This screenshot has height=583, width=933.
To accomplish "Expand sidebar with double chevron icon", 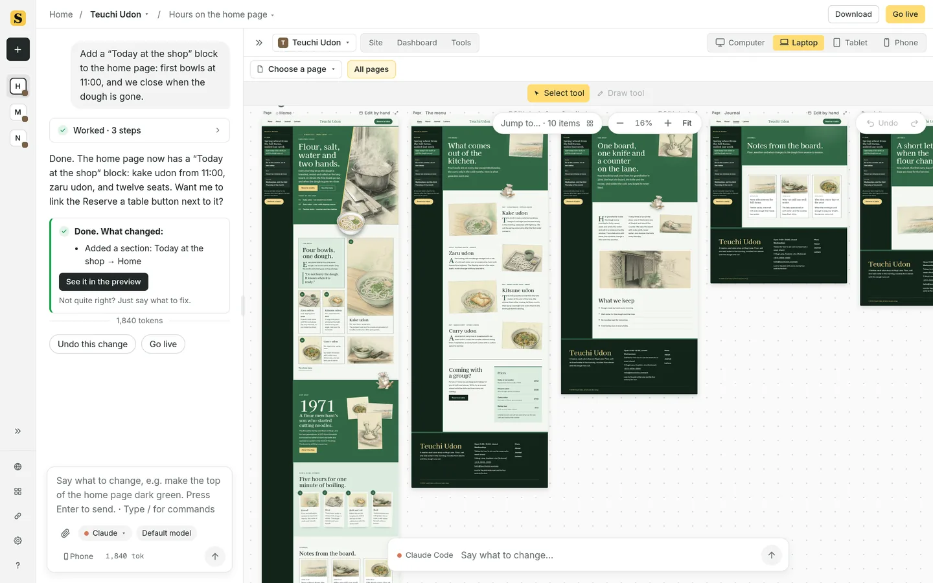I will [18, 431].
